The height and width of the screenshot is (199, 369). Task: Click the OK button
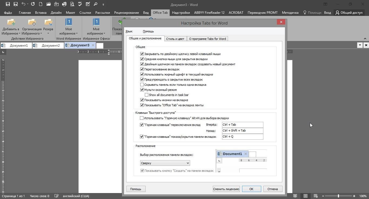pyautogui.click(x=251, y=189)
